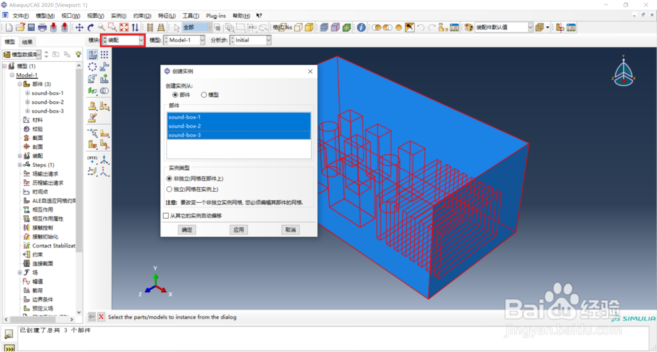This screenshot has width=657, height=352.
Task: Click the 确定 button
Action: coord(187,230)
